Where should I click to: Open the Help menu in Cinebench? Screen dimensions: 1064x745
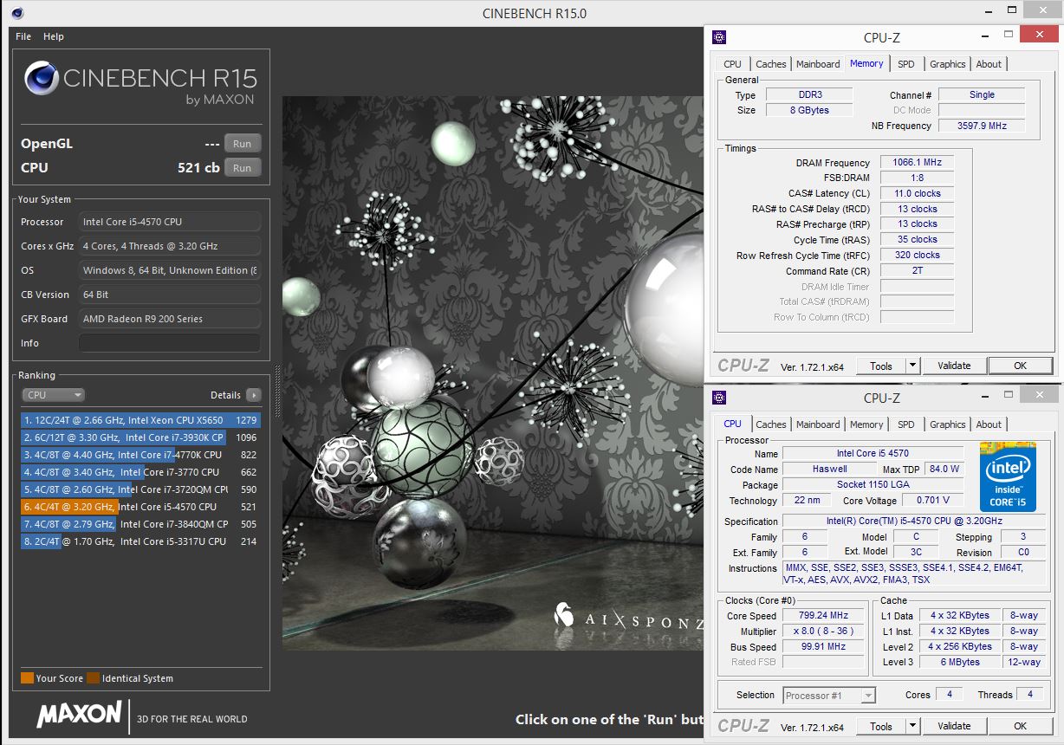coord(54,36)
